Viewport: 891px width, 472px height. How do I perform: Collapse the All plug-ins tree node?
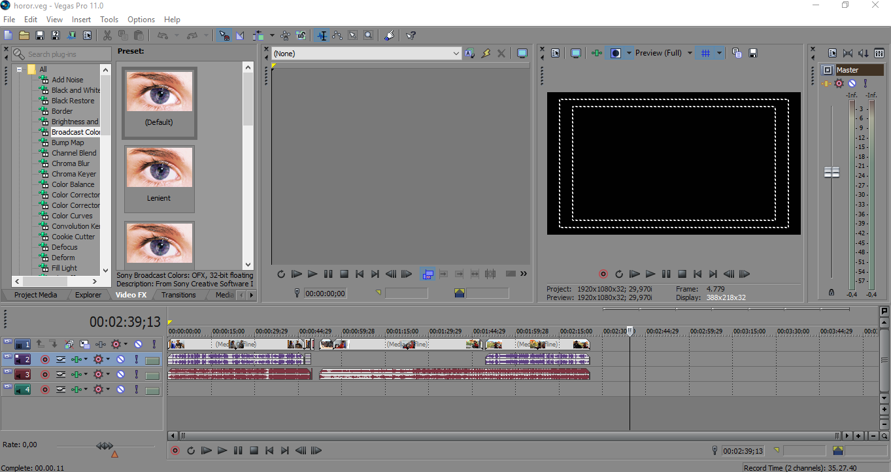click(x=19, y=69)
